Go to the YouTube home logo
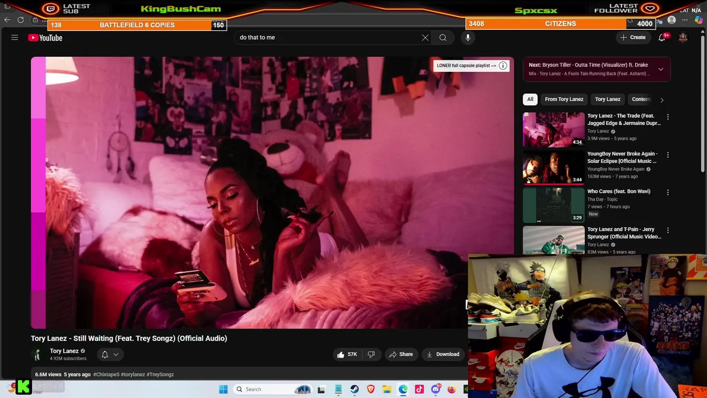This screenshot has height=398, width=707. pyautogui.click(x=45, y=38)
